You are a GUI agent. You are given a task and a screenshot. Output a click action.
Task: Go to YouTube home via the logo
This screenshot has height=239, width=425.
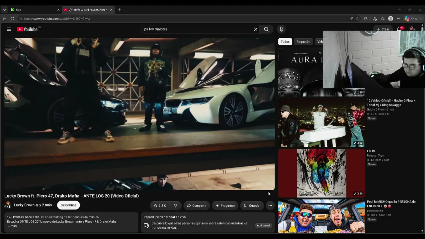(x=27, y=29)
